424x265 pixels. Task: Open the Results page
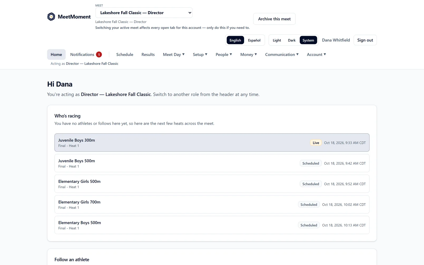pos(148,55)
